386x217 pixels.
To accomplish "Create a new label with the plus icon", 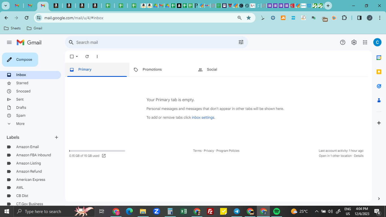I will click(57, 137).
